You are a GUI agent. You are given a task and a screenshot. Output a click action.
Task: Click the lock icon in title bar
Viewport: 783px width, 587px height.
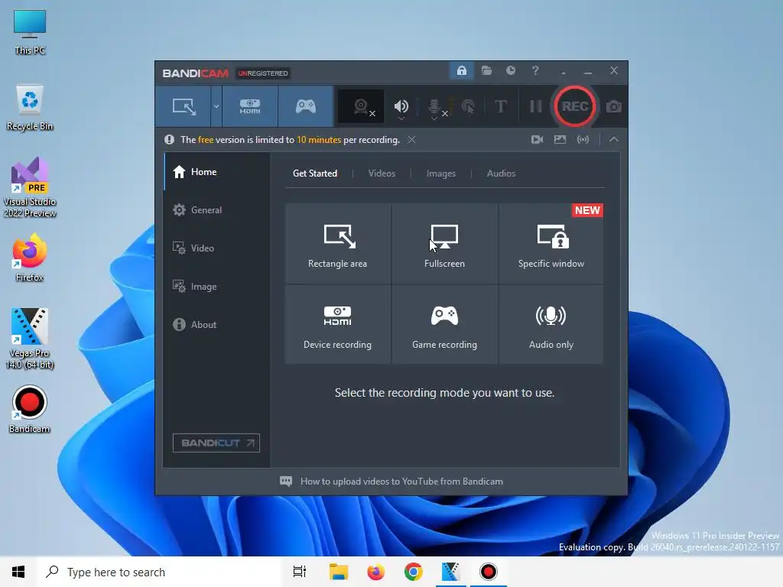(x=461, y=70)
